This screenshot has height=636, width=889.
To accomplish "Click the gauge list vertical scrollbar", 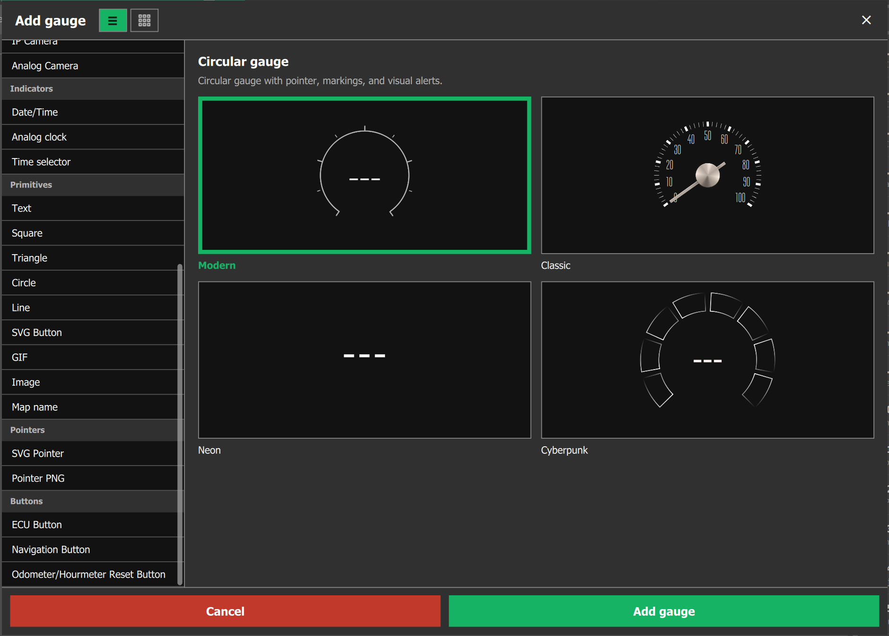I will click(x=180, y=424).
